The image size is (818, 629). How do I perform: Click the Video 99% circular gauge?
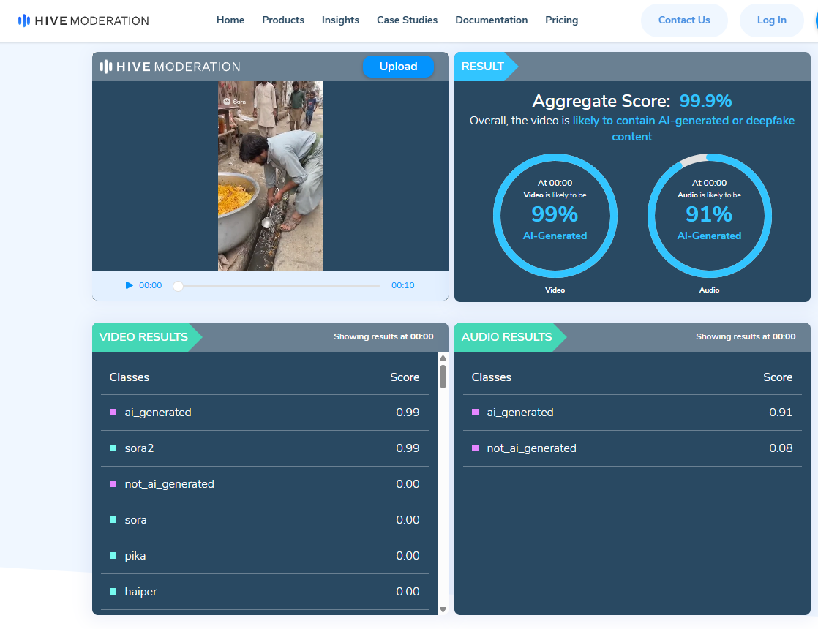coord(555,216)
